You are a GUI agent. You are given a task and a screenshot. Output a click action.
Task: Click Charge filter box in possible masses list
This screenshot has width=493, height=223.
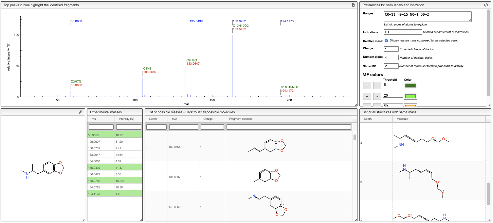coord(212,127)
